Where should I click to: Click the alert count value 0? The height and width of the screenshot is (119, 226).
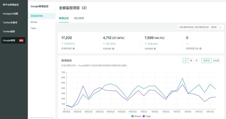click(187, 38)
